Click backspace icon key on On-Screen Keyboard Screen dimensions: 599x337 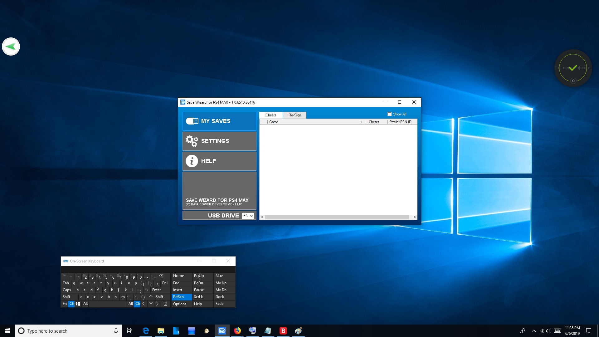click(x=163, y=276)
